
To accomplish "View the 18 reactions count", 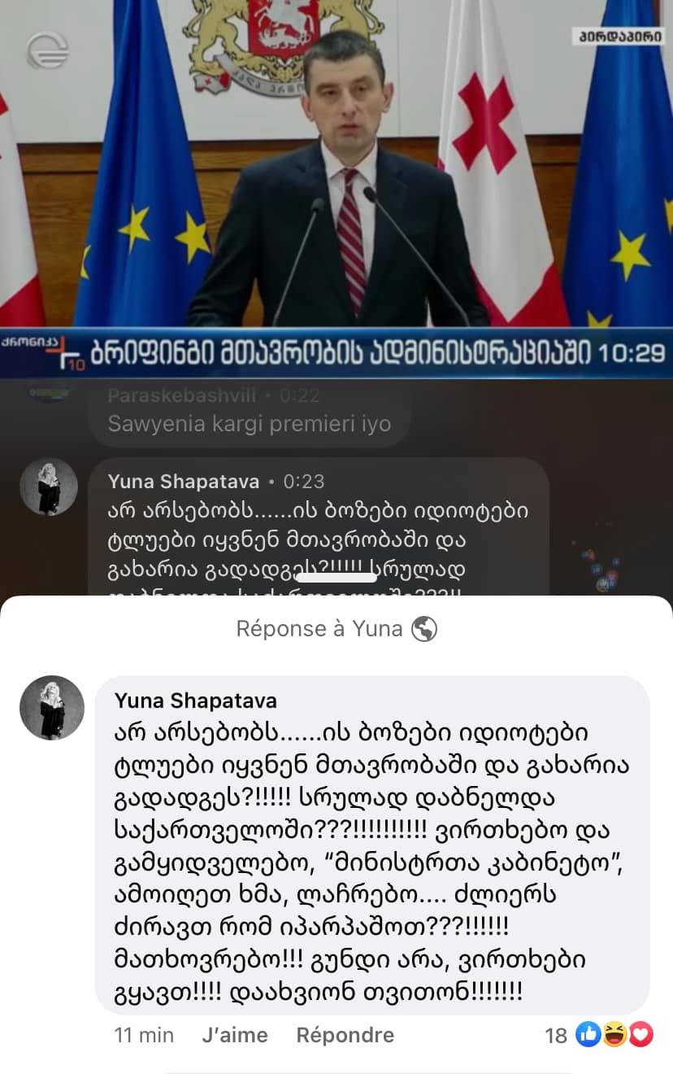I will pos(556,1035).
